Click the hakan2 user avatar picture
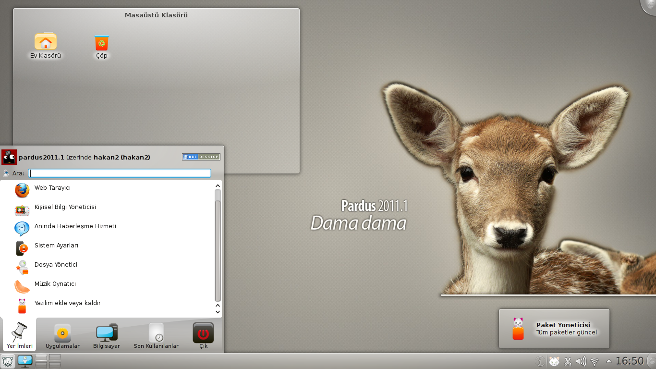656x369 pixels. [x=9, y=157]
